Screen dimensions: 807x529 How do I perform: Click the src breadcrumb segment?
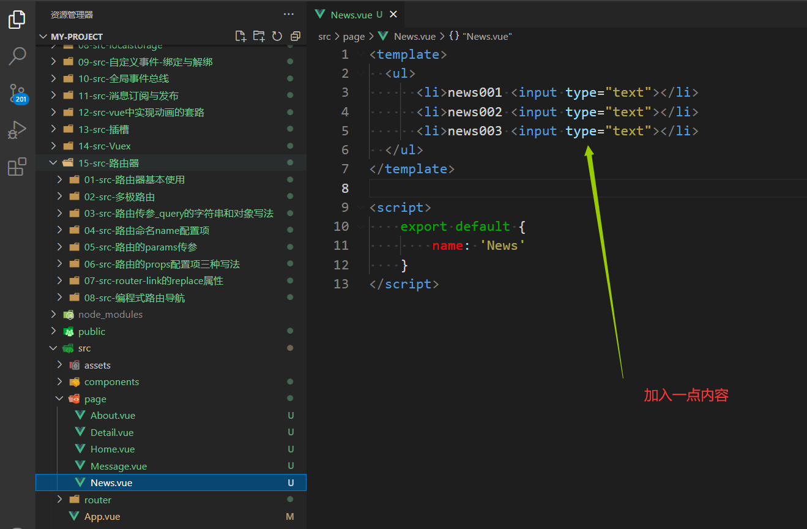[324, 36]
